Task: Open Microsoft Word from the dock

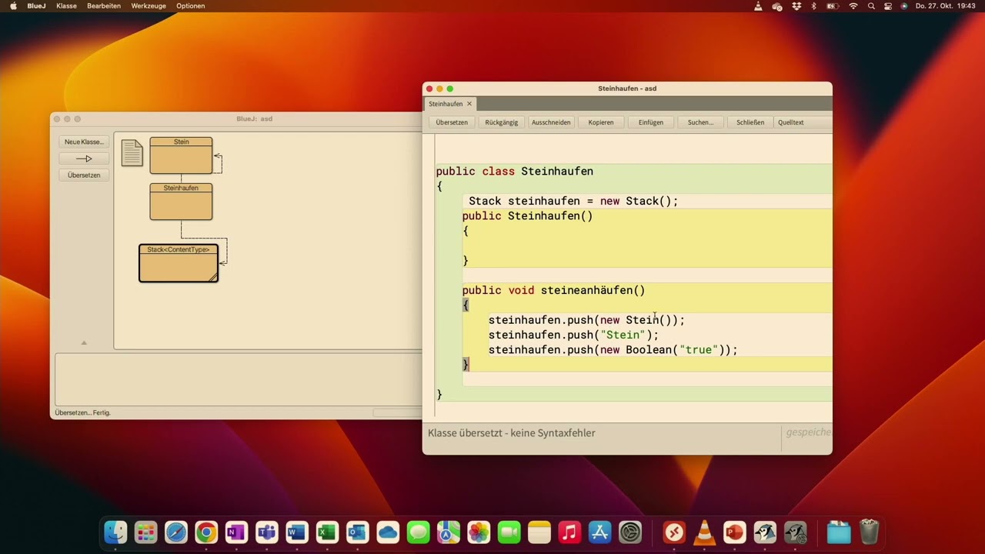Action: coord(297,532)
